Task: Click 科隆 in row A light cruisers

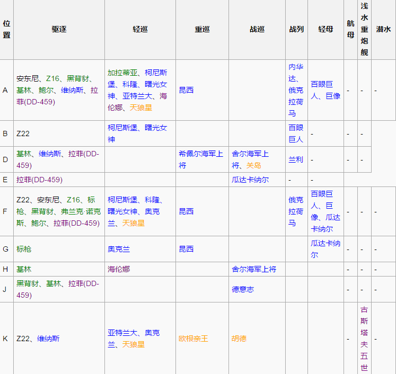Action: (x=130, y=84)
